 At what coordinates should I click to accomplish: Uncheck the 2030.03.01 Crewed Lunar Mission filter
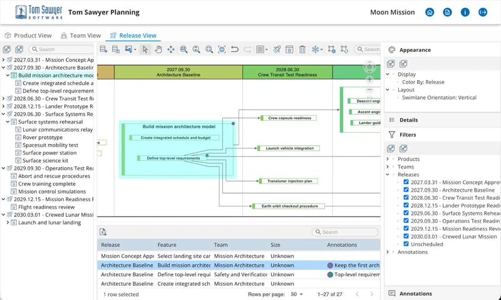coord(406,236)
